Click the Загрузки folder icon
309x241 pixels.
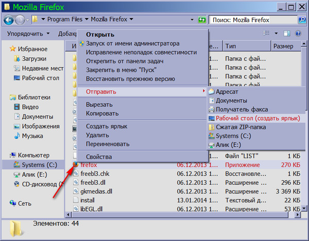point(17,58)
